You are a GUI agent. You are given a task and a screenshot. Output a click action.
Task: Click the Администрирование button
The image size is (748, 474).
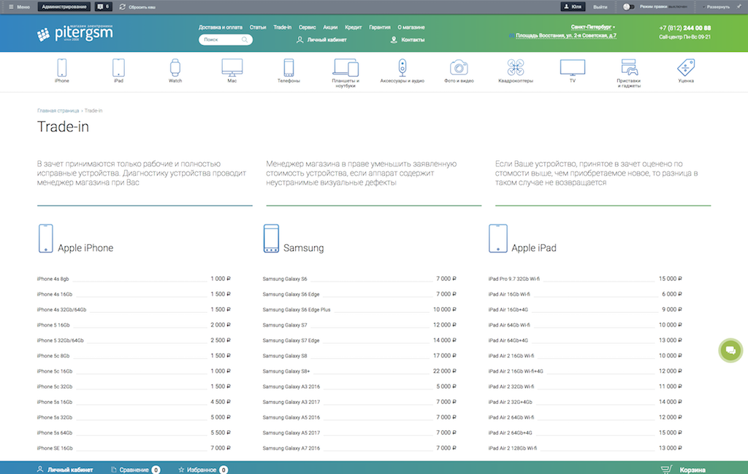pos(64,7)
